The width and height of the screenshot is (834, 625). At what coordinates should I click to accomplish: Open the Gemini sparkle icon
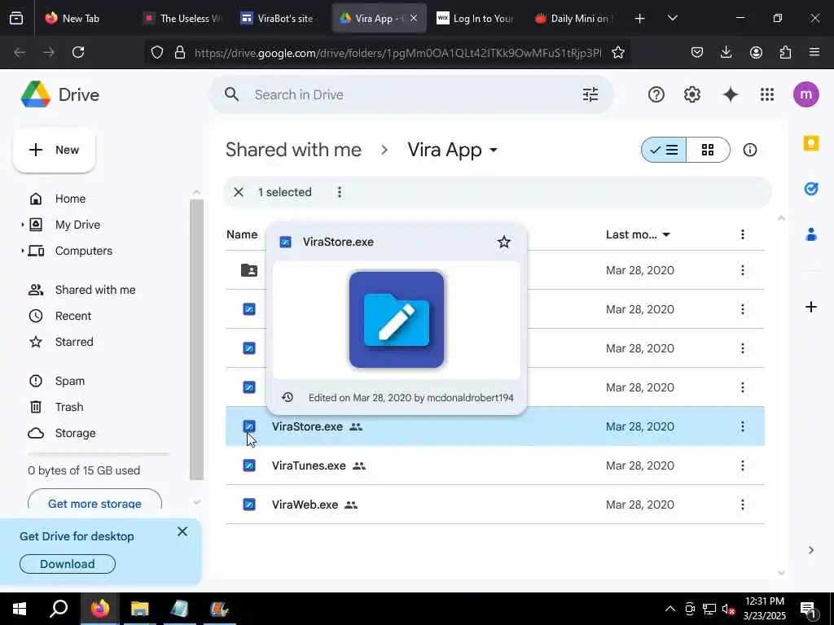pyautogui.click(x=731, y=94)
